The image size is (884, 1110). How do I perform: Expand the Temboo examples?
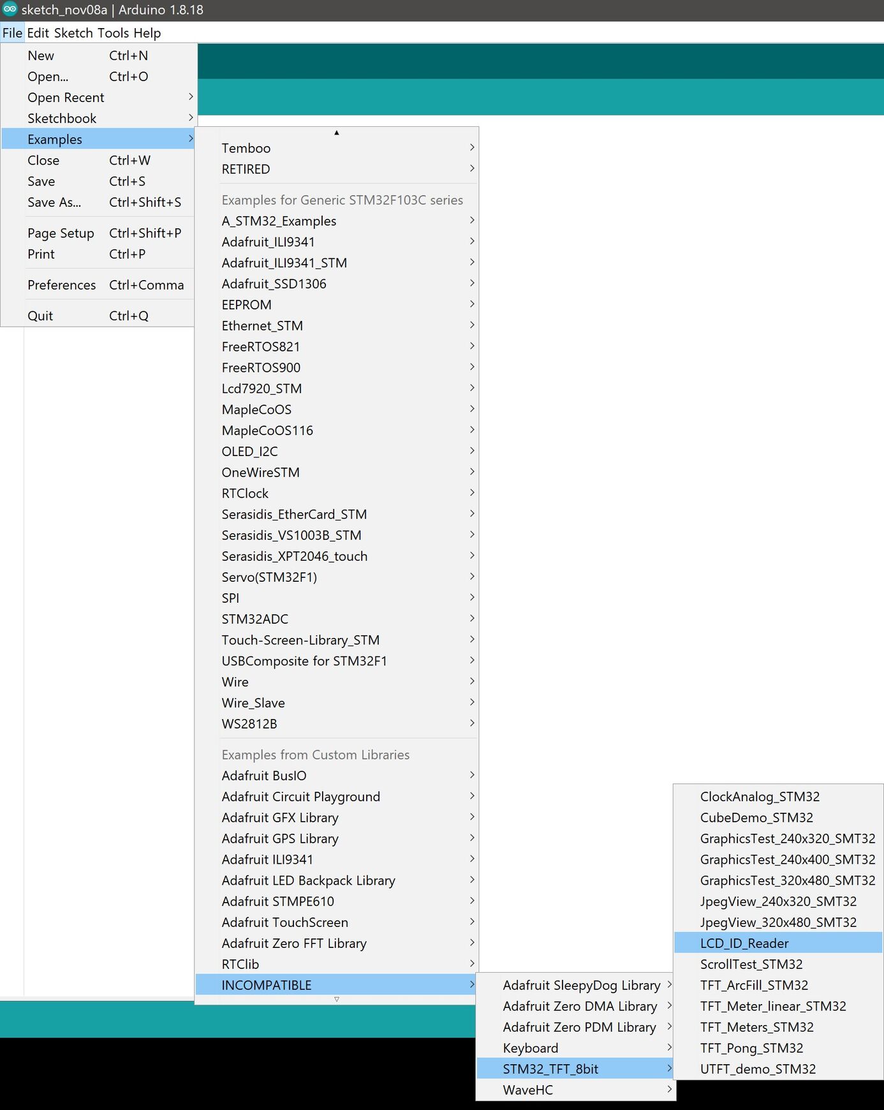(336, 148)
